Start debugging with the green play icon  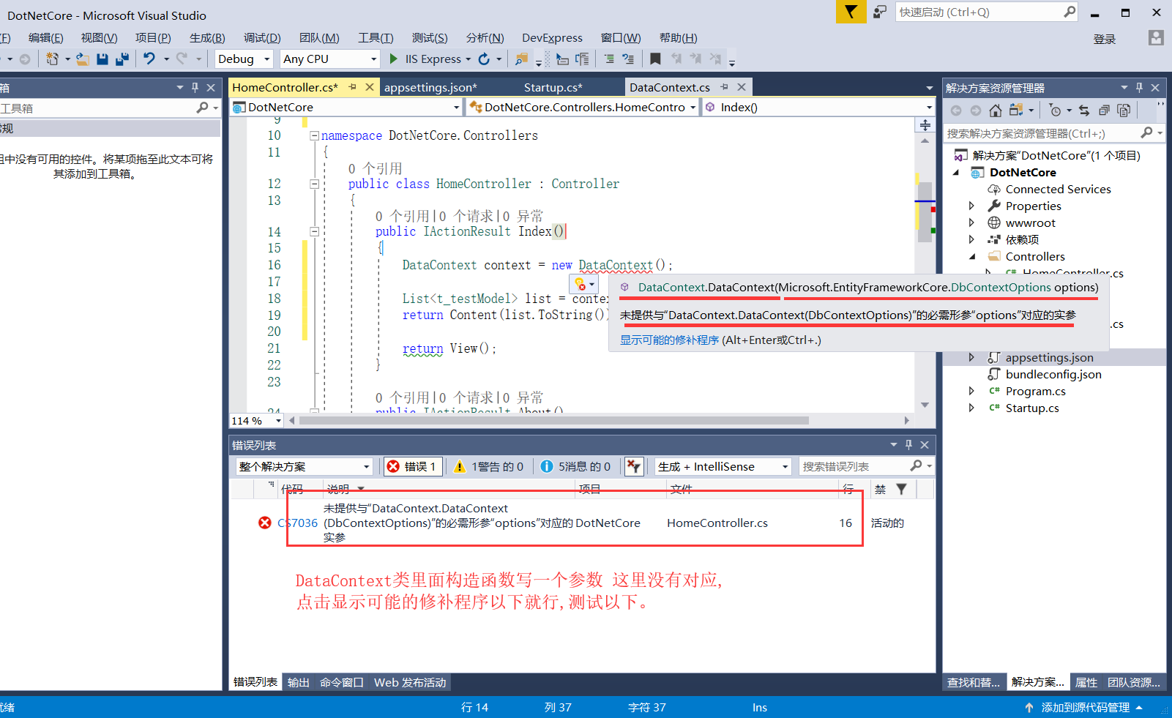tap(393, 59)
